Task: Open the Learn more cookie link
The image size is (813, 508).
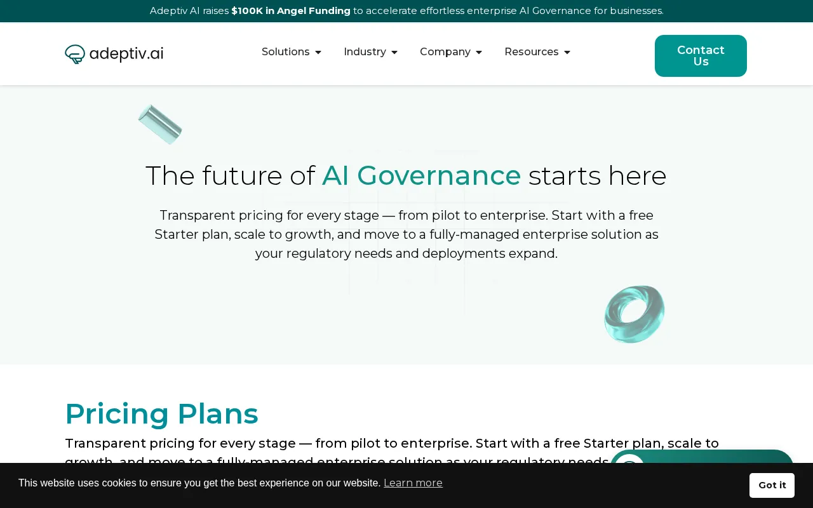Action: 413,483
